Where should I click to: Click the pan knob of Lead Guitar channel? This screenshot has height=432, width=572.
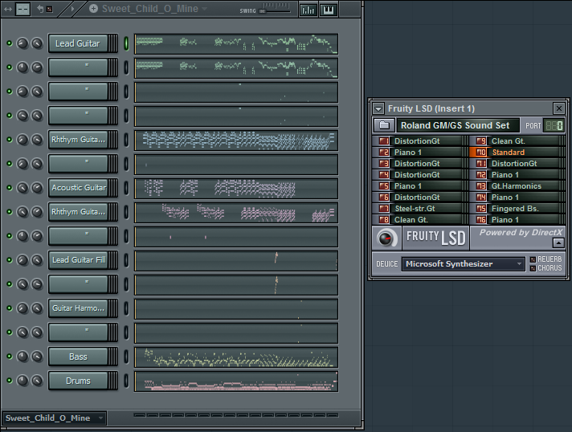(x=22, y=43)
